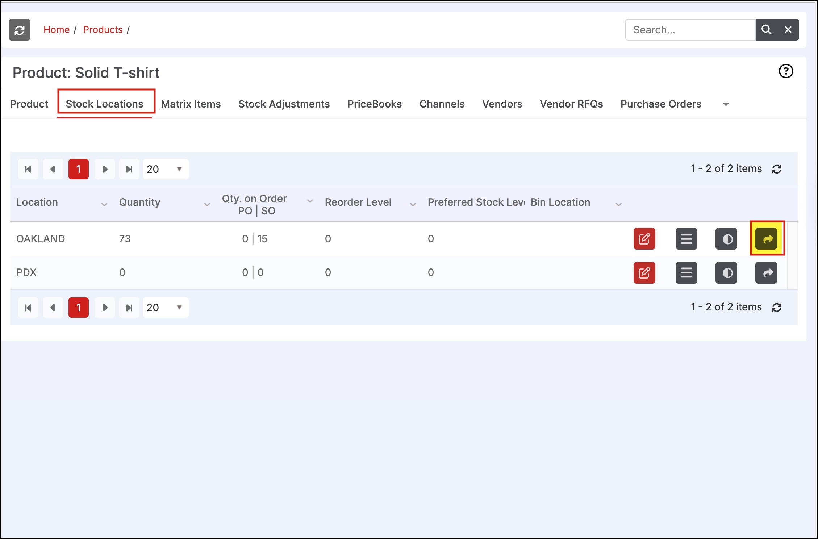Click the half-circle icon for PDX

[x=726, y=272]
